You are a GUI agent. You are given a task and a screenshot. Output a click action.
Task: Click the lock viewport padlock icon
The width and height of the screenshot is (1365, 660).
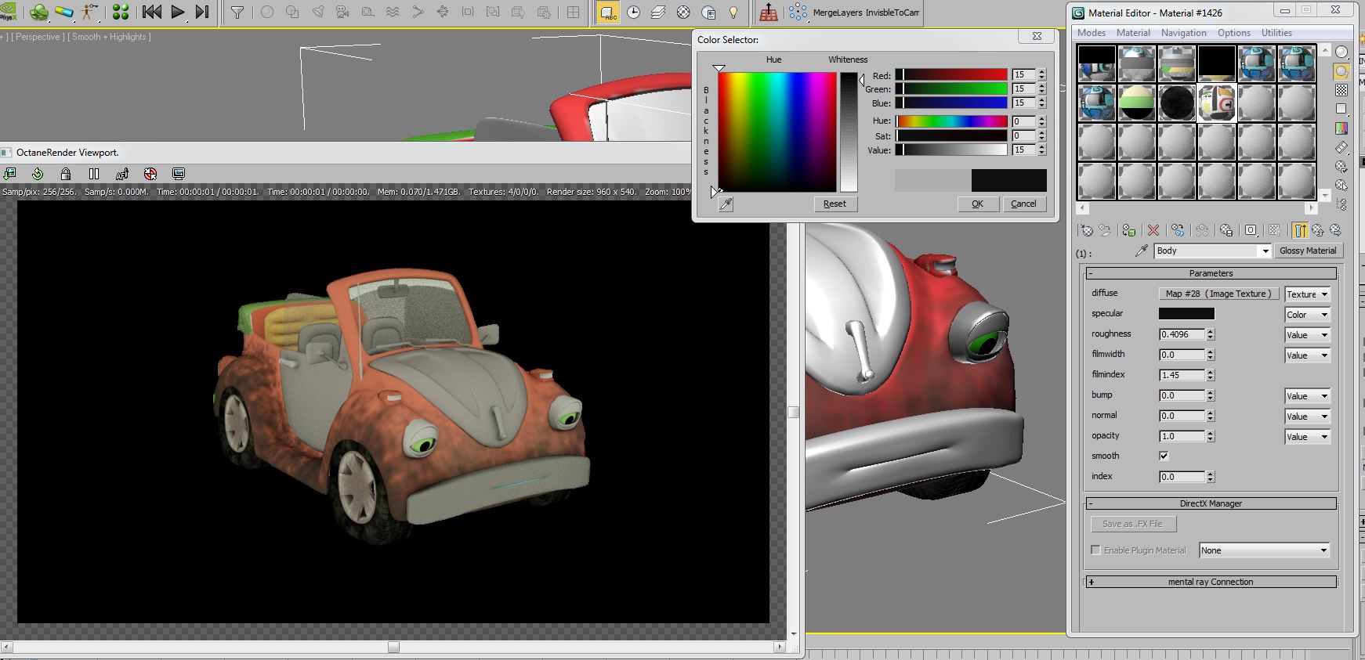pos(66,174)
